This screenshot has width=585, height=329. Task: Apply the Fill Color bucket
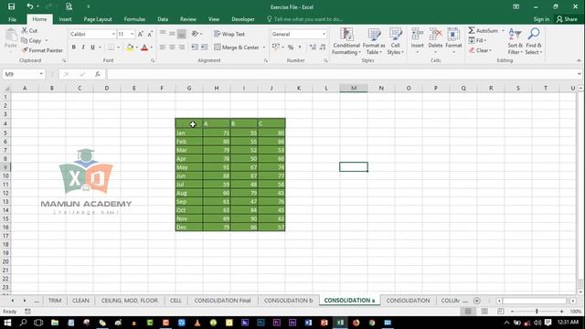130,48
